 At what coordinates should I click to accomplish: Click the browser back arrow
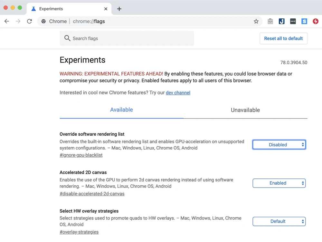click(x=7, y=21)
